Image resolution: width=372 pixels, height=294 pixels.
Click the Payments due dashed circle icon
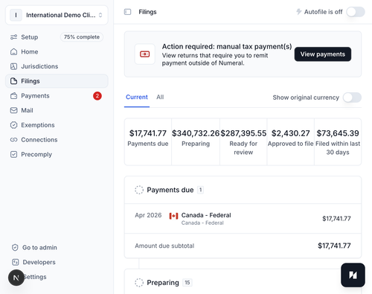point(139,190)
